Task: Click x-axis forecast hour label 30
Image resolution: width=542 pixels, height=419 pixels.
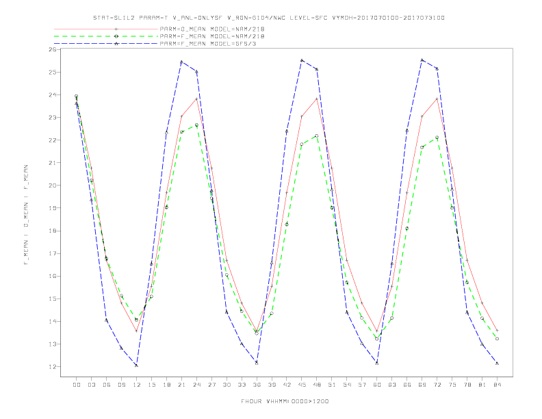Action: tap(227, 385)
